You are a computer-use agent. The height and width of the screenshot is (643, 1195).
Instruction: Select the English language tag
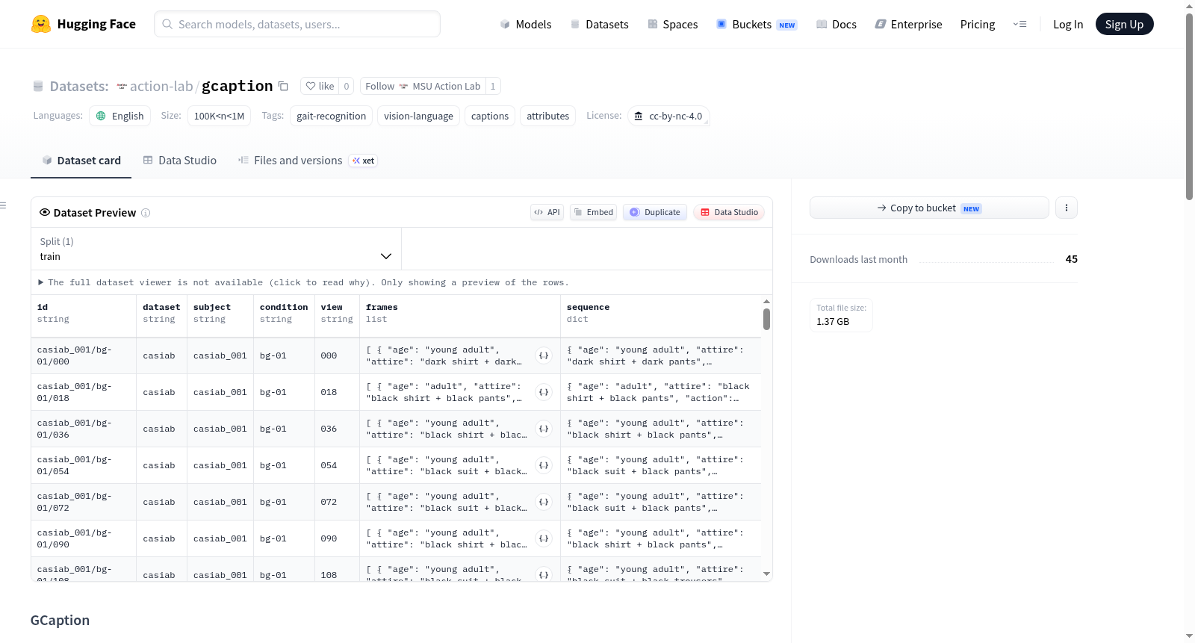[120, 116]
